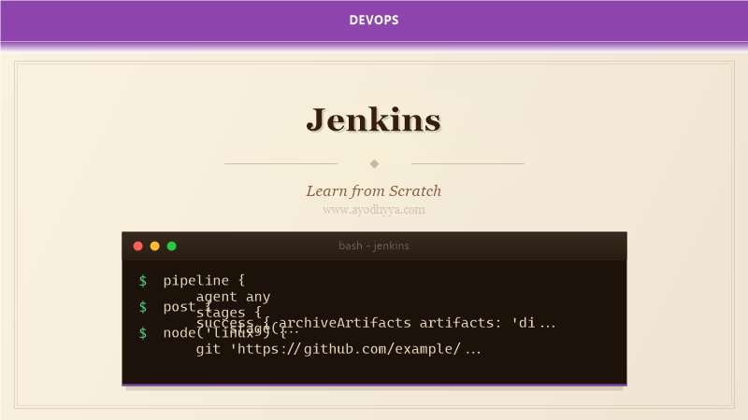748x420 pixels.
Task: Click the Jenkins title heading
Action: pyautogui.click(x=373, y=119)
